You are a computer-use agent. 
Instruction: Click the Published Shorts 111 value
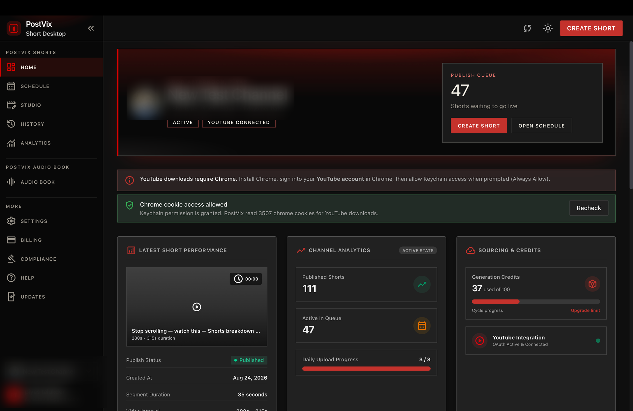click(309, 289)
